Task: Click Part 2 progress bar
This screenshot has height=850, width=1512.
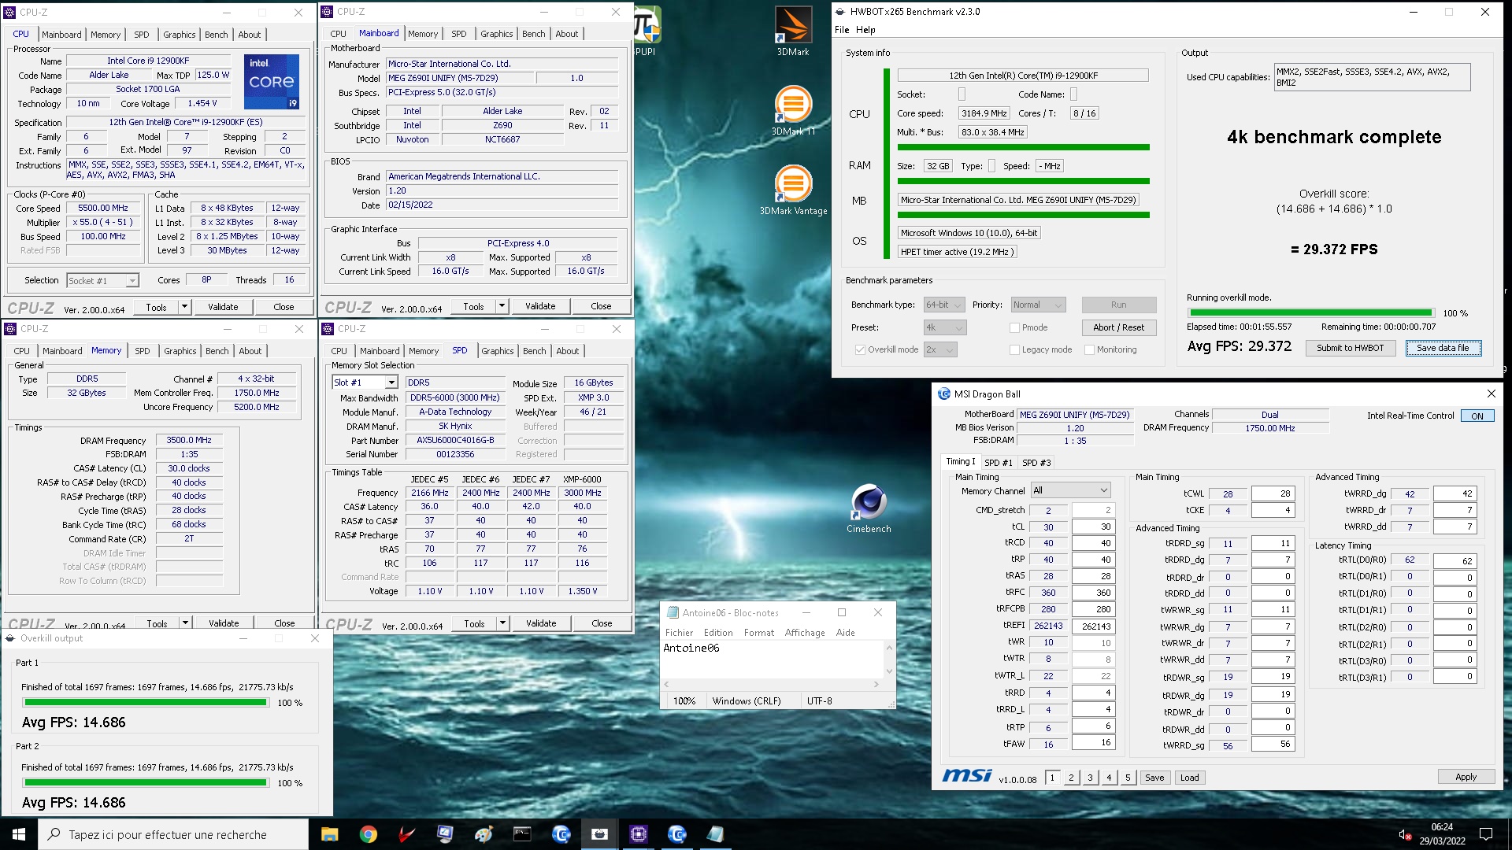Action: [146, 783]
